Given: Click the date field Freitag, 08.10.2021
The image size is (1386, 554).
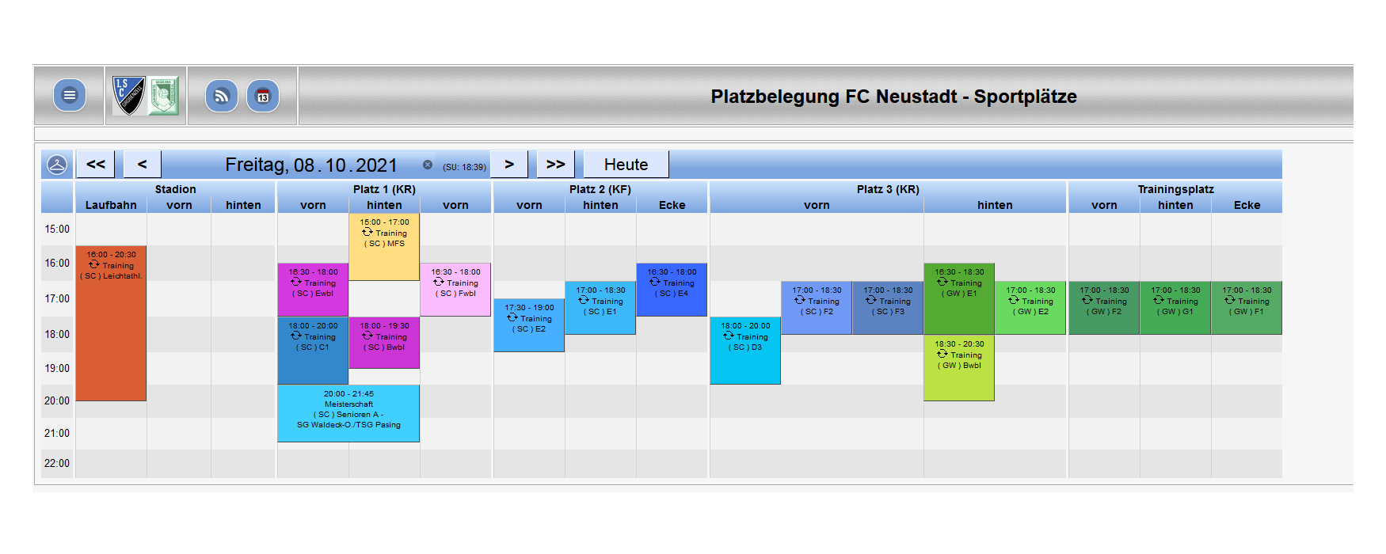Looking at the screenshot, I should pyautogui.click(x=311, y=165).
